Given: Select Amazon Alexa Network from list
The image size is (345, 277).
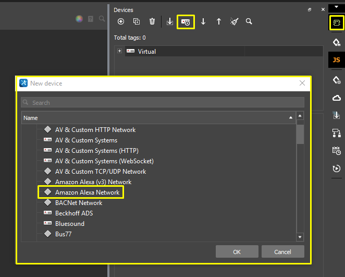Looking at the screenshot, I should pos(87,192).
